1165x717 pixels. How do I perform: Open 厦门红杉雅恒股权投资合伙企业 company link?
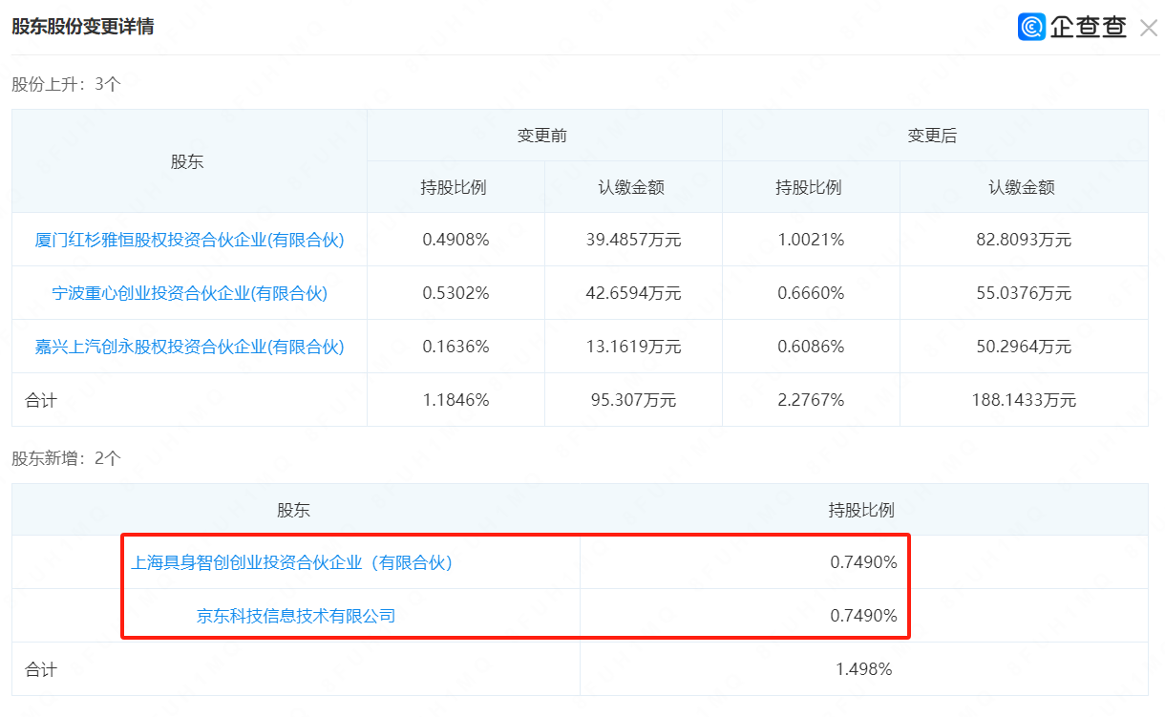coord(187,240)
